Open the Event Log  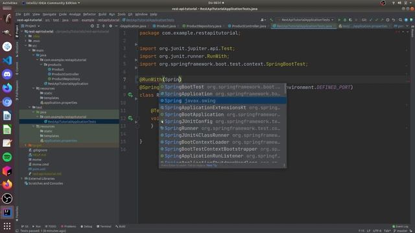pyautogui.click(x=400, y=227)
